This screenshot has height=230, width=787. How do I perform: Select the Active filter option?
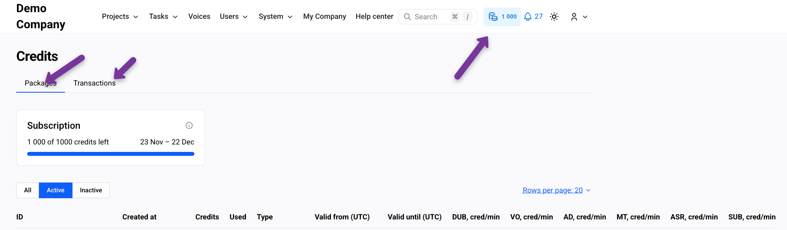click(x=55, y=190)
